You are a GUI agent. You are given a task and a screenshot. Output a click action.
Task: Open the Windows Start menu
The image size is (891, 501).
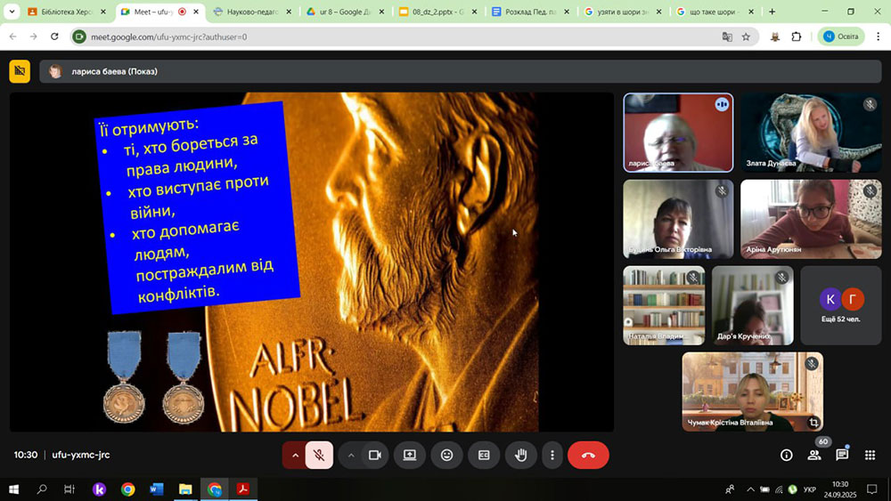[13, 489]
